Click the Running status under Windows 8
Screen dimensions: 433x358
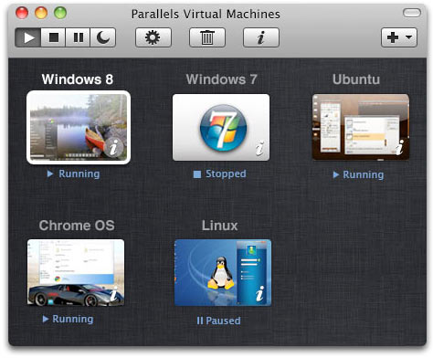point(73,174)
